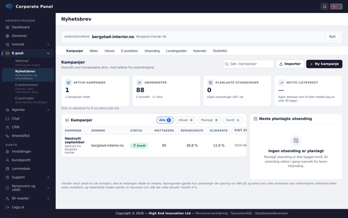
Task: Click the Kundeprofil person icon
Action: (x=7, y=160)
